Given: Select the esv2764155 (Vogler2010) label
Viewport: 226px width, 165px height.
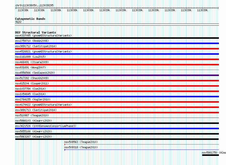Looking at the screenshot, I should pos(33,99).
